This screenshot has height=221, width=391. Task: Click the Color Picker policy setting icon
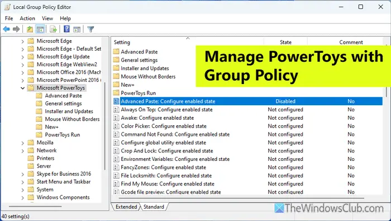coord(116,126)
